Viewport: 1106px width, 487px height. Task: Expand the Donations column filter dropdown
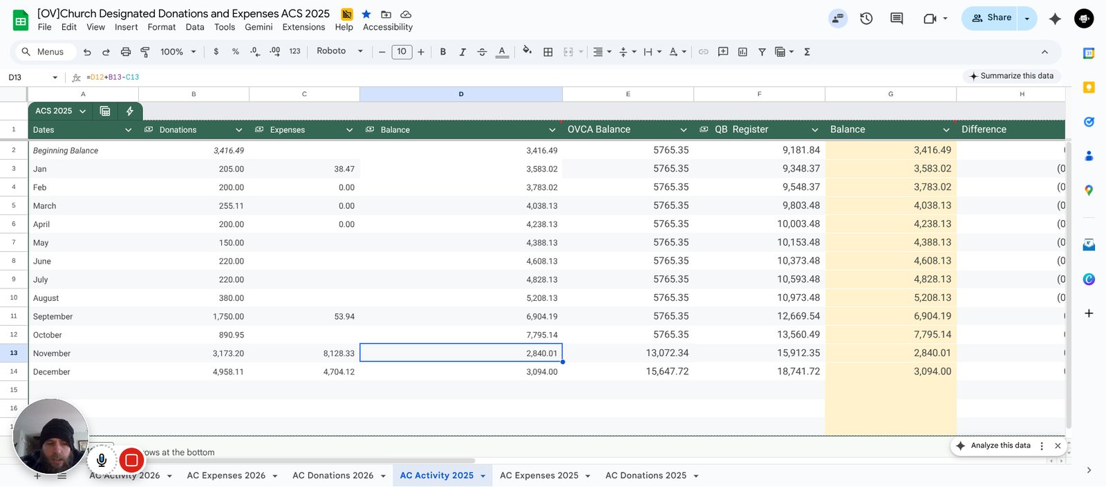pos(238,130)
